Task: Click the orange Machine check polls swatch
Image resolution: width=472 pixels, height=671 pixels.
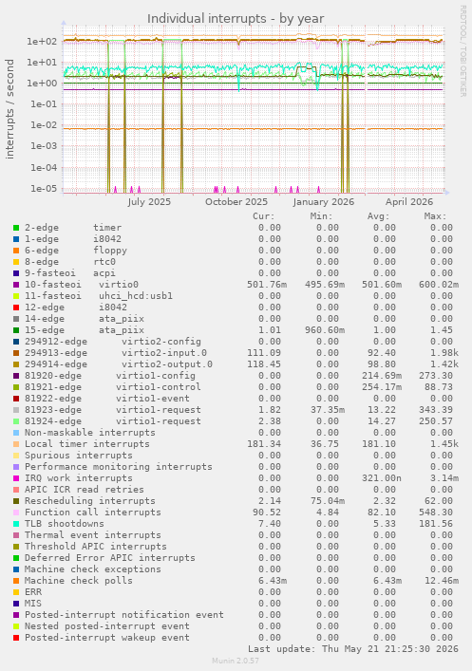Action: (16, 581)
